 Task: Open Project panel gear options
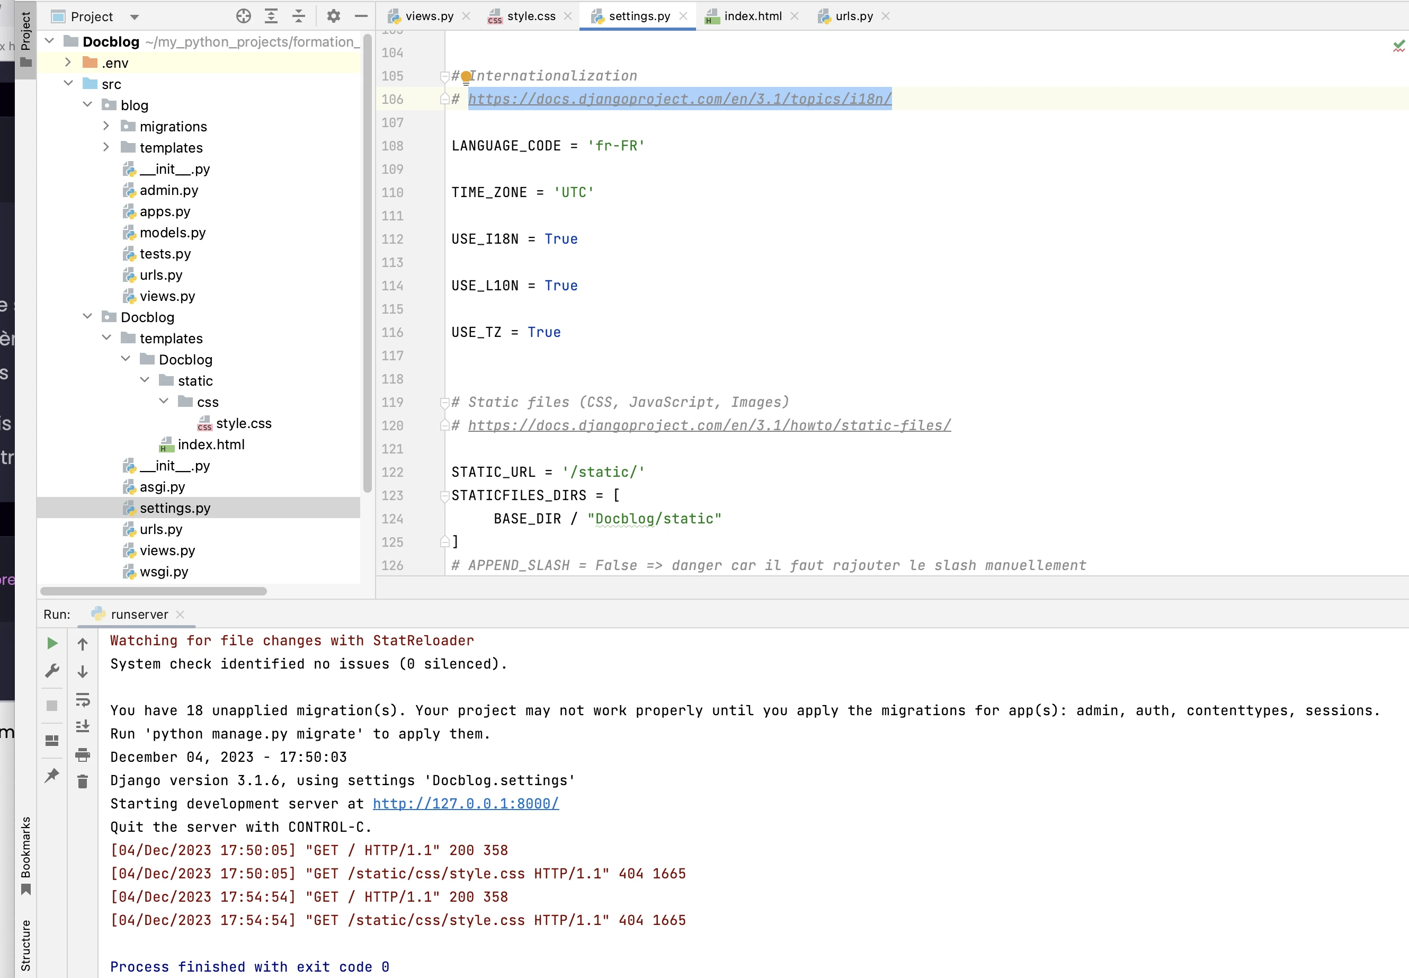tap(333, 16)
